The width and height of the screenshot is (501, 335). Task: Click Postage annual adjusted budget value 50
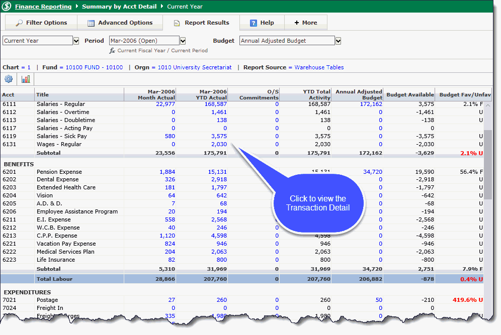click(379, 300)
